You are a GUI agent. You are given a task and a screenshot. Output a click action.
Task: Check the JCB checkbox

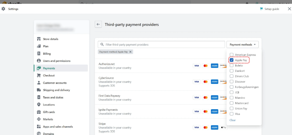point(232,92)
